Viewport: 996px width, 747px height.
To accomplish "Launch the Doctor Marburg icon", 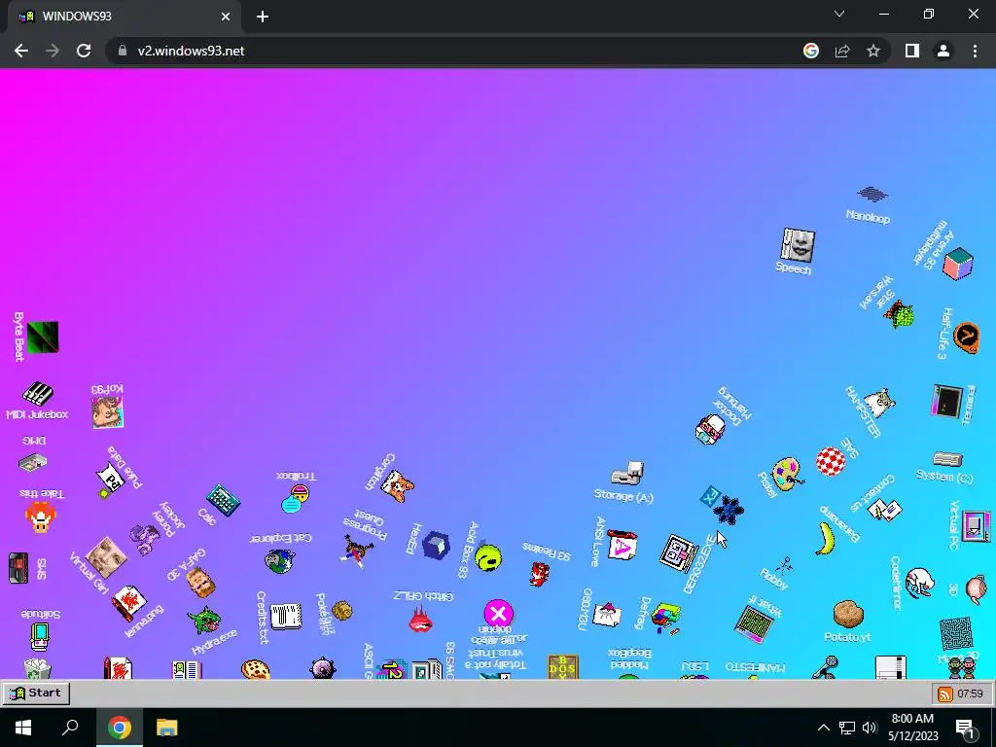I will click(709, 429).
